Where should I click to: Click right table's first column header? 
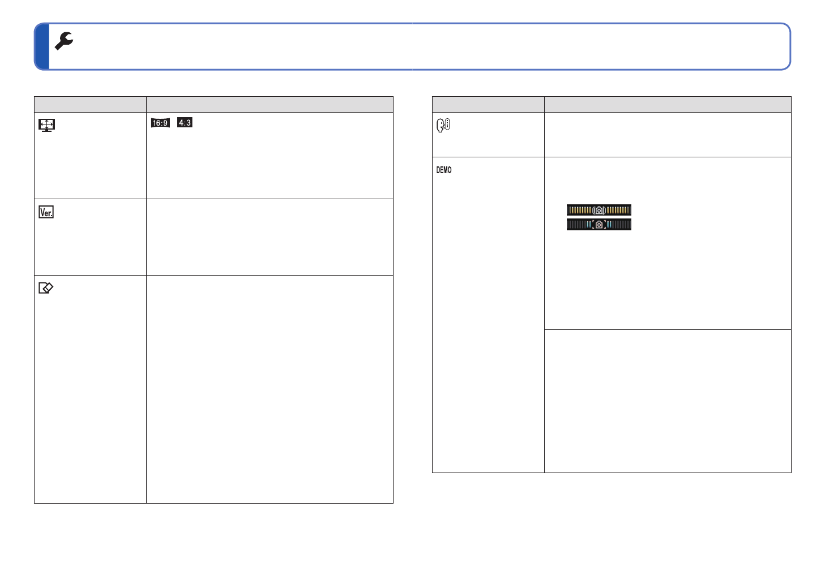point(488,105)
